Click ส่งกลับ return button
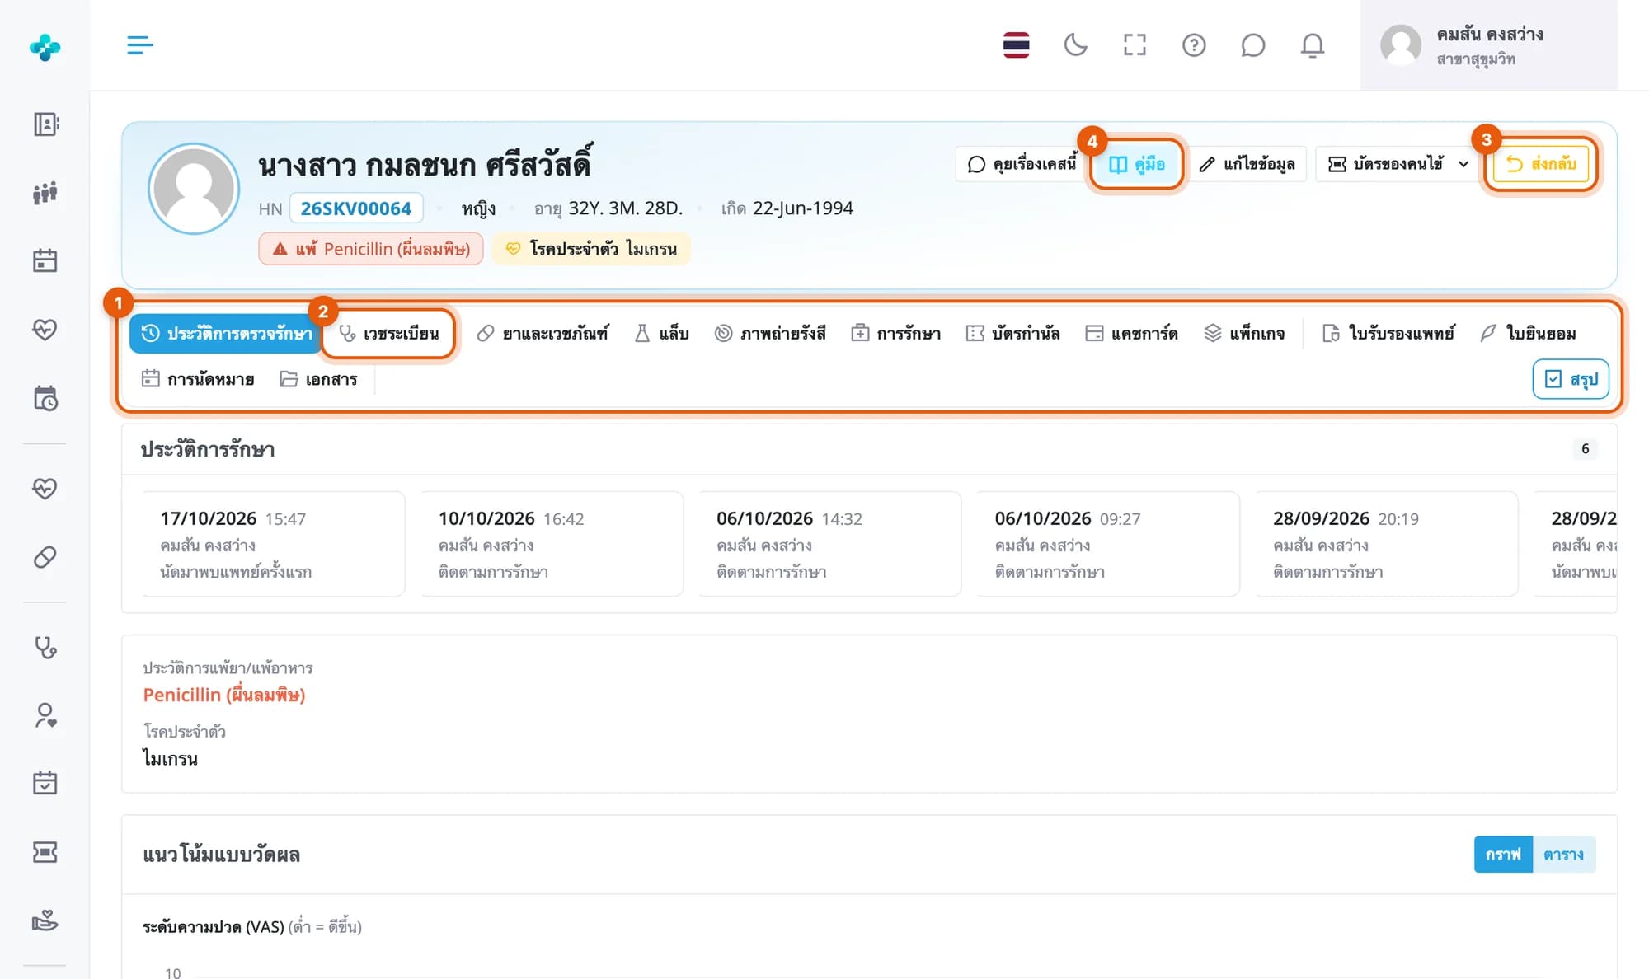The image size is (1649, 979). point(1541,164)
